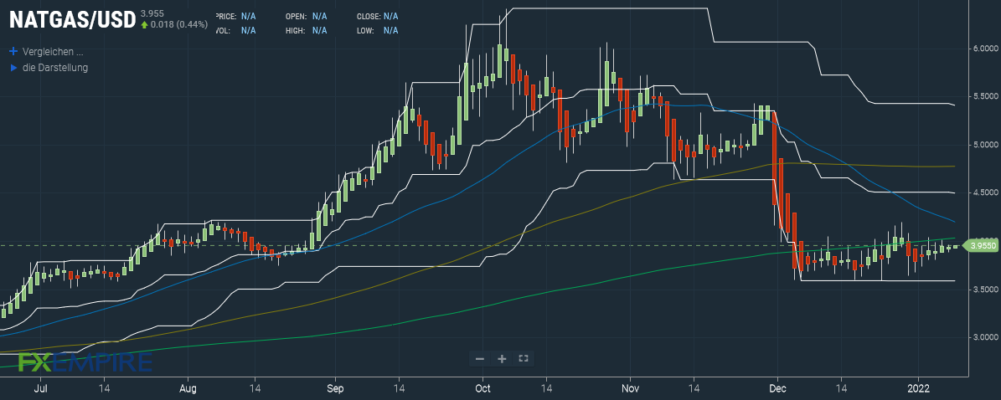Viewport: 1001px width, 400px height.
Task: Click the zoom out minus button
Action: [x=480, y=358]
